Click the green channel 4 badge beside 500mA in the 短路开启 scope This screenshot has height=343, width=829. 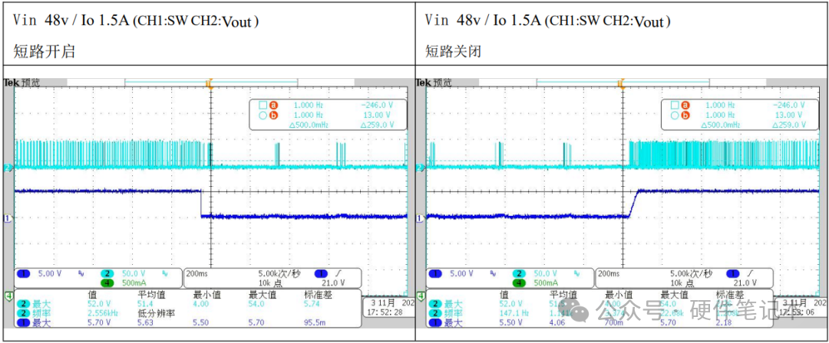[x=107, y=283]
